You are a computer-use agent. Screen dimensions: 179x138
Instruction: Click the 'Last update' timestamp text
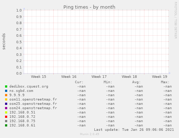134,130
